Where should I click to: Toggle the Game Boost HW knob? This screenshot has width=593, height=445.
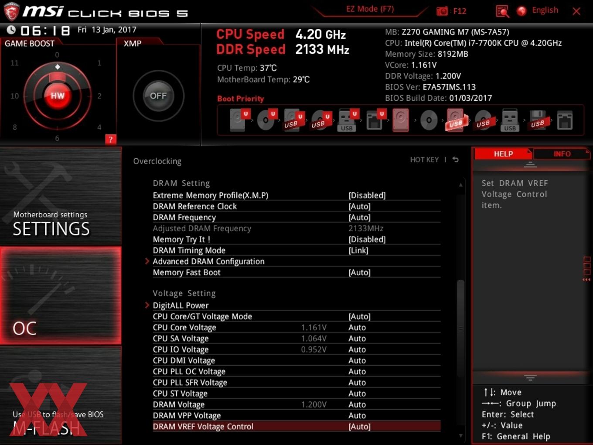click(58, 96)
